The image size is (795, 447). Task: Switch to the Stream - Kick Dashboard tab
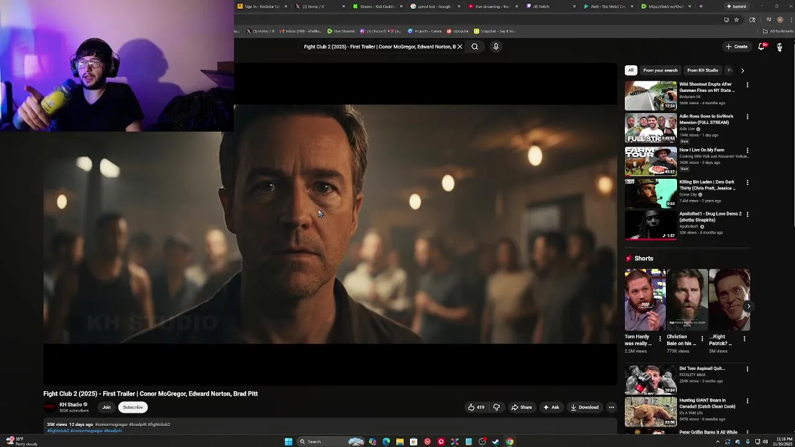click(377, 6)
